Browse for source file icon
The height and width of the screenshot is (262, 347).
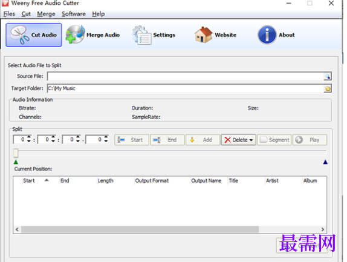pyautogui.click(x=327, y=77)
